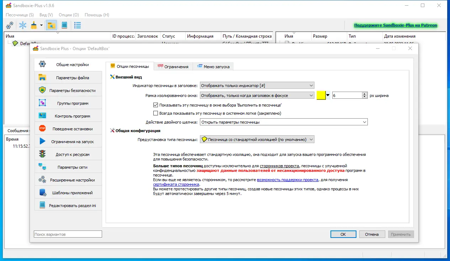The image size is (450, 261).
Task: Open Параметры файла folder icon section
Action: tap(68, 77)
